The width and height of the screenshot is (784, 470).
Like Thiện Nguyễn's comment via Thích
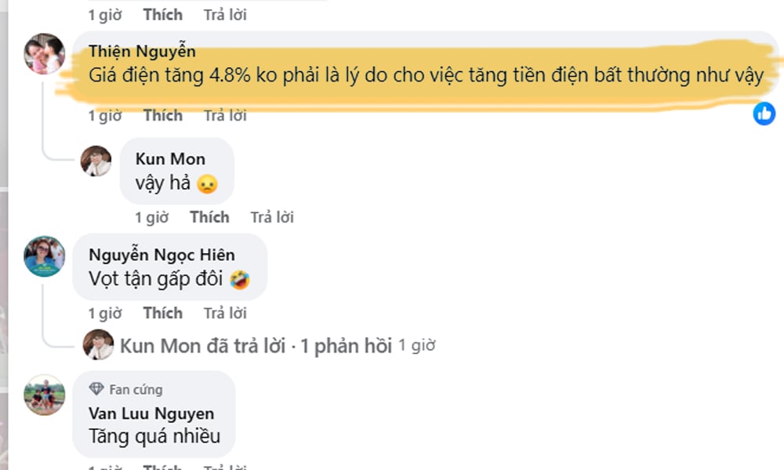(162, 115)
